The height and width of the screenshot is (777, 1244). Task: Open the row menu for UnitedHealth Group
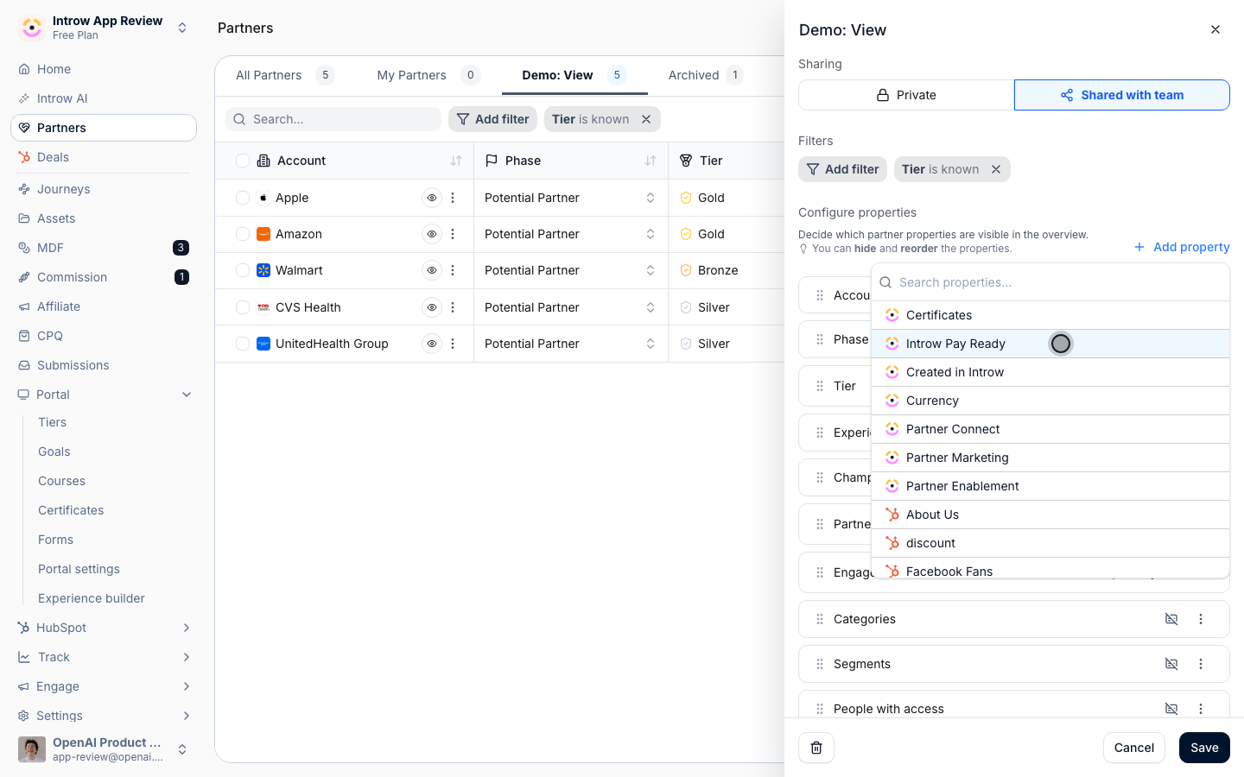pos(453,344)
